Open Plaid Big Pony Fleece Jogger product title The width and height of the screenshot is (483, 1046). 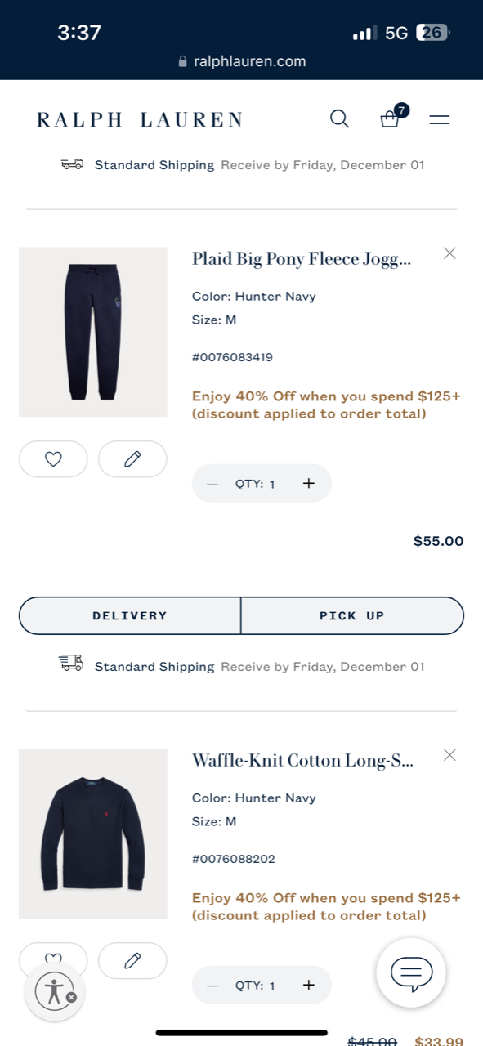point(302,259)
